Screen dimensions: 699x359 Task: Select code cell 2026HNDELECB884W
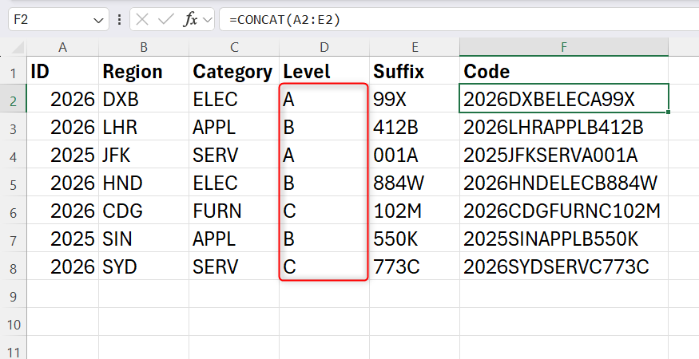564,182
